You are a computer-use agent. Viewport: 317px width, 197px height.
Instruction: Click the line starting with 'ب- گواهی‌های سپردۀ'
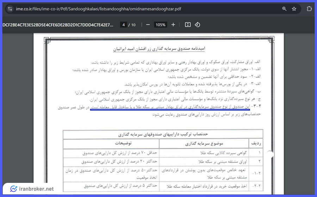pyautogui.click(x=168, y=92)
